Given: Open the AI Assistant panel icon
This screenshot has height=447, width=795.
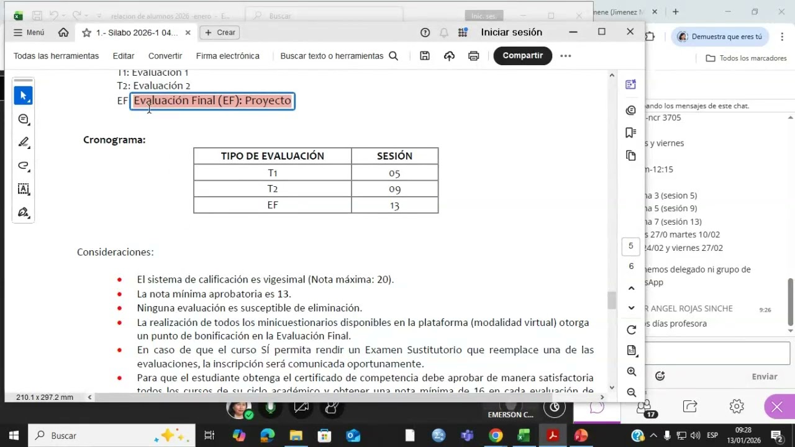Looking at the screenshot, I should tap(631, 84).
